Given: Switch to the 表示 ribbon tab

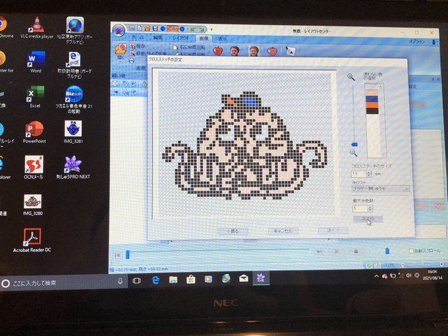Looking at the screenshot, I should (x=222, y=39).
